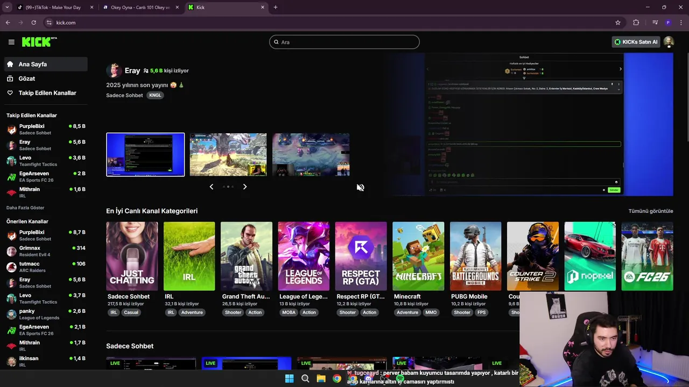
Task: Click Adventure tag under IRL category
Action: (x=192, y=312)
